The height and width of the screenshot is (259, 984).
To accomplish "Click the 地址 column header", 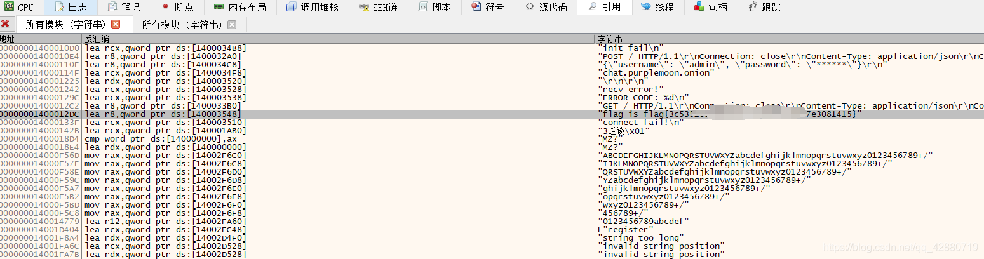I will tap(41, 39).
